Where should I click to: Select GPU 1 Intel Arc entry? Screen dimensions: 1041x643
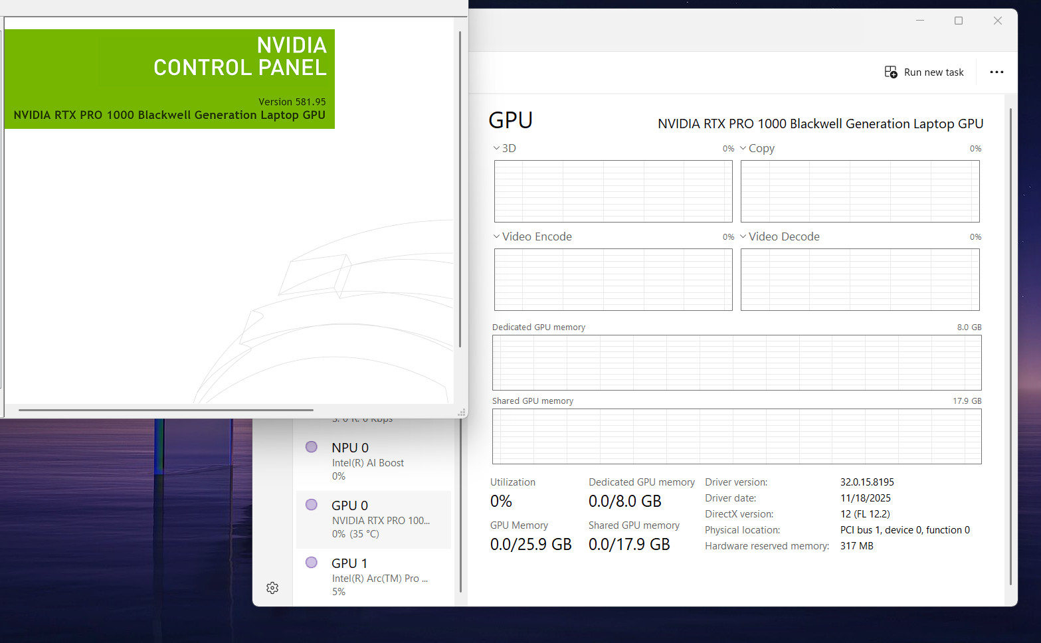pyautogui.click(x=373, y=577)
